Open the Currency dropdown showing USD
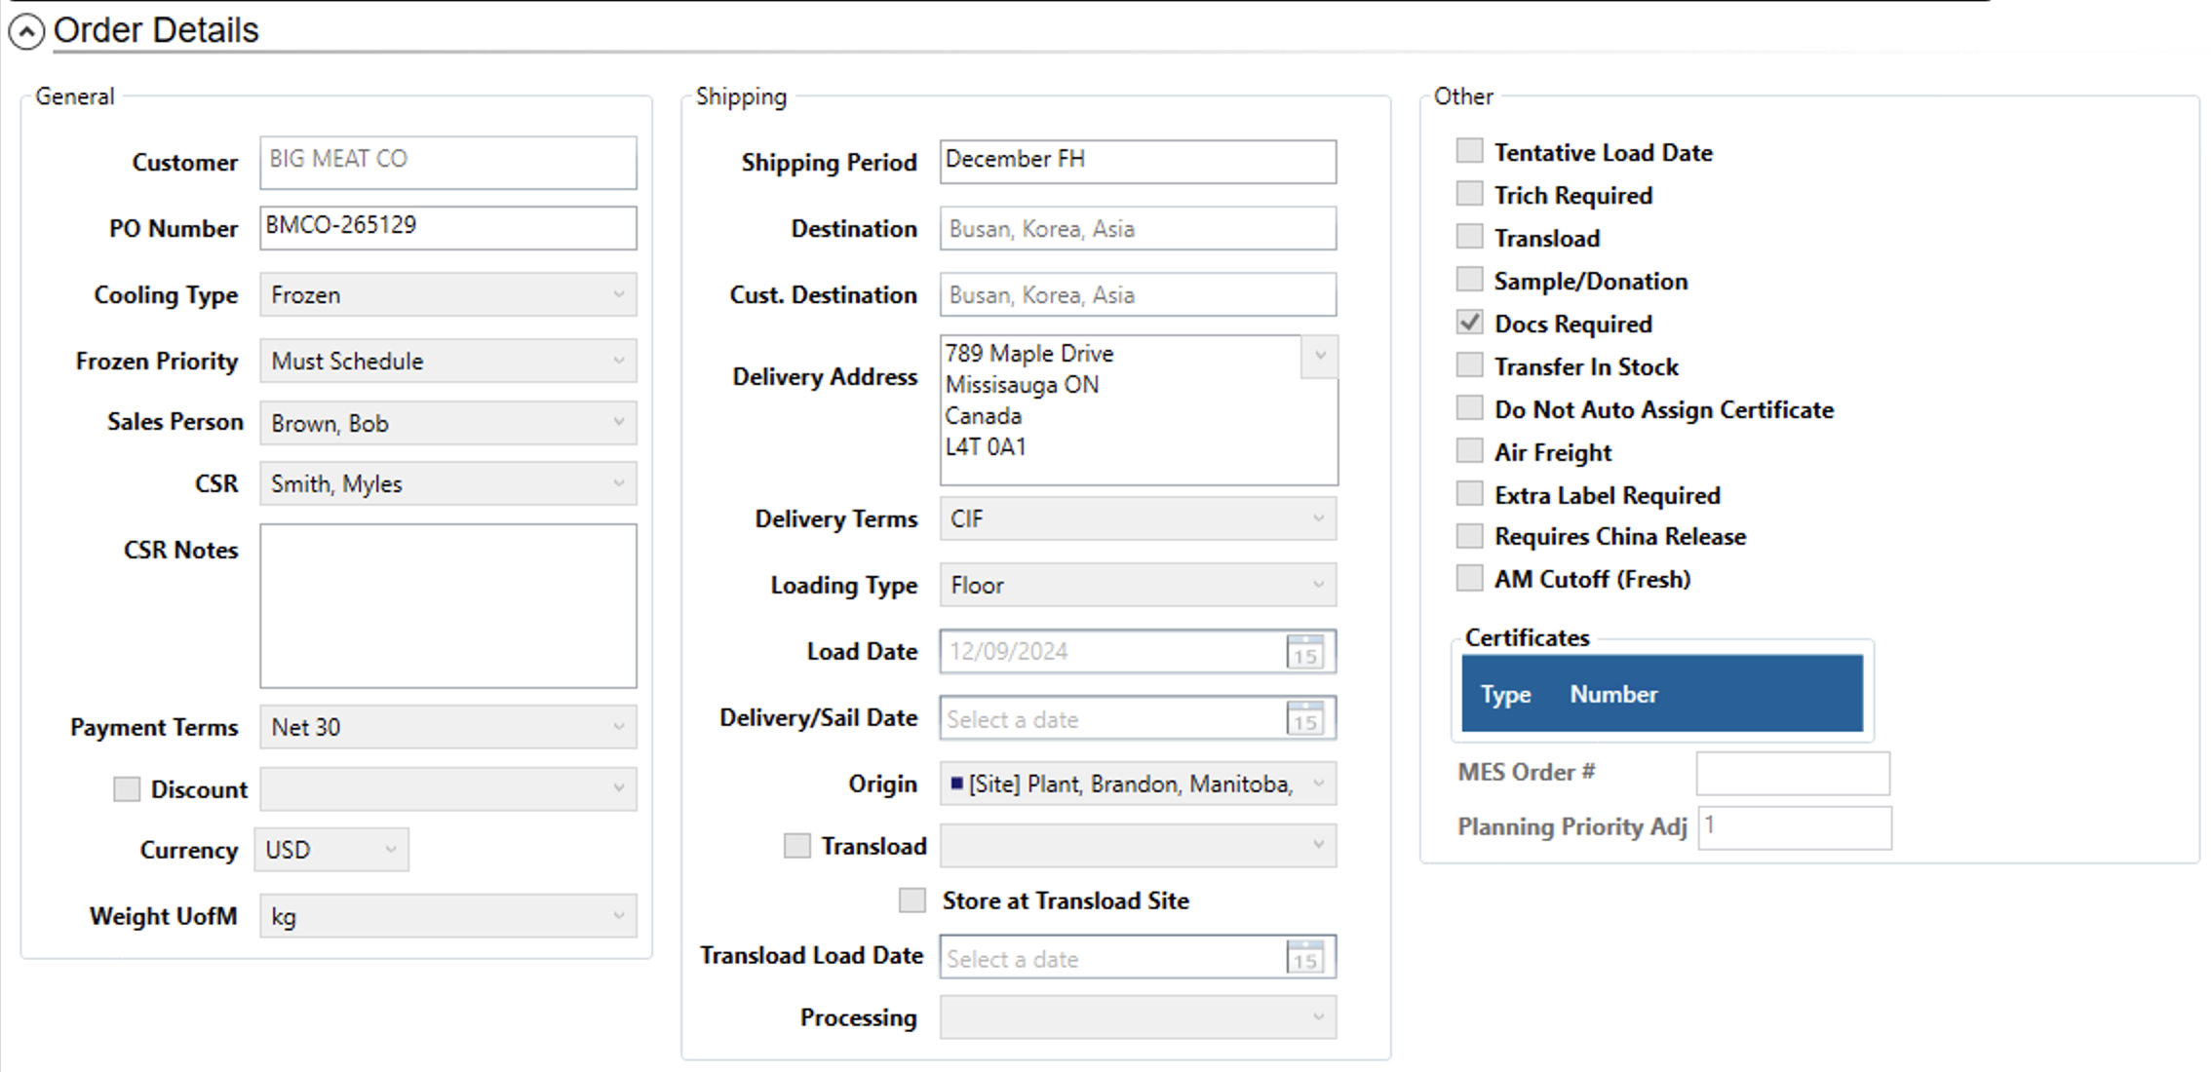 [x=330, y=850]
